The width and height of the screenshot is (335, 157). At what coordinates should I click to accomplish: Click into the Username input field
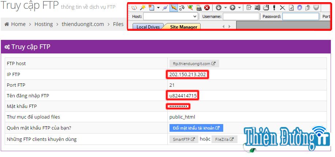(240, 16)
